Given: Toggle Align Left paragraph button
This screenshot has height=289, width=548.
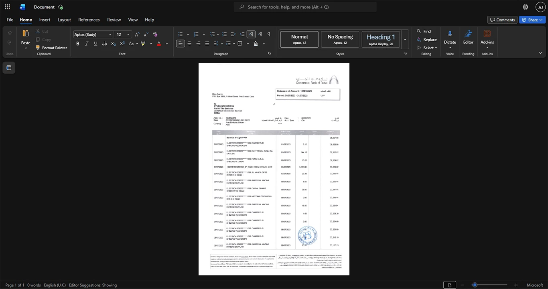Looking at the screenshot, I should tap(181, 43).
